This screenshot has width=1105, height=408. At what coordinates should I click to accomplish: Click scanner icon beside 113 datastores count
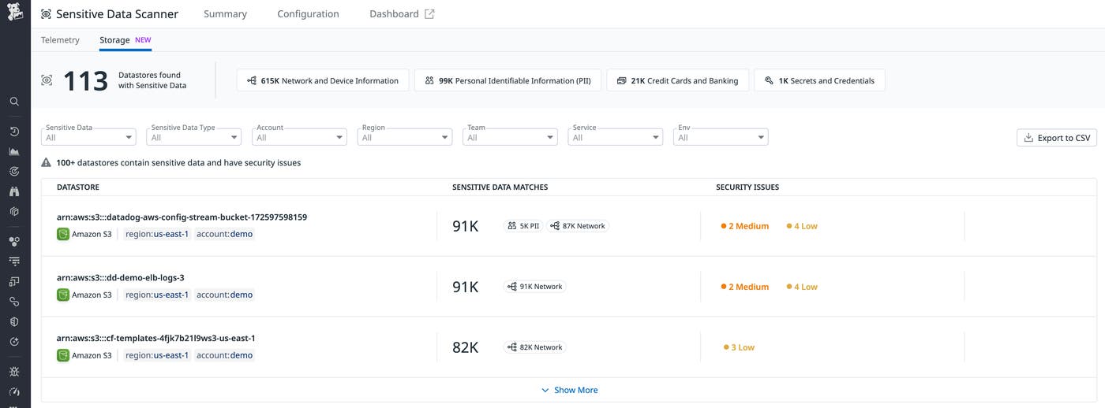point(47,80)
